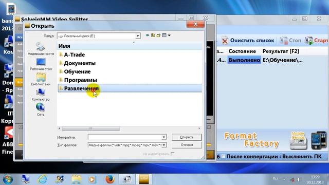The height and width of the screenshot is (185, 329).
Task: Click the Открыть button
Action: (187, 137)
